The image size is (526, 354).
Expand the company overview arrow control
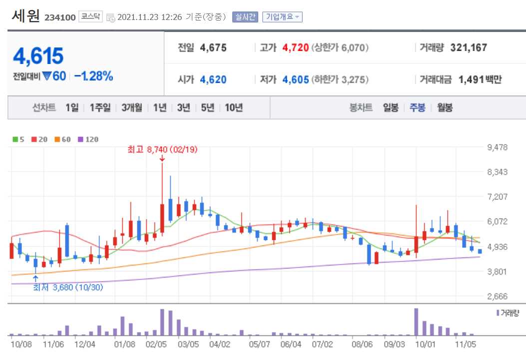pyautogui.click(x=298, y=16)
